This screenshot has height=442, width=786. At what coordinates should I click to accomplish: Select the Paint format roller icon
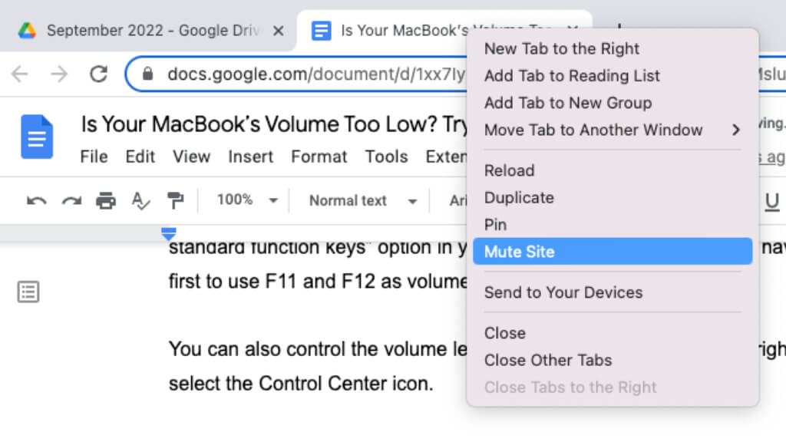(176, 200)
